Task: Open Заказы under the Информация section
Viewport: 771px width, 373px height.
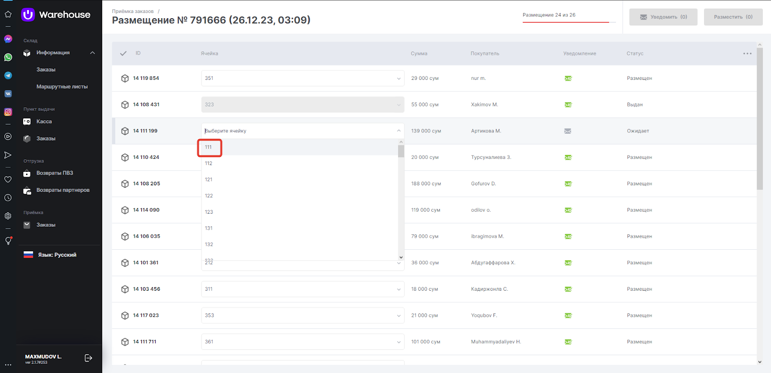Action: click(x=46, y=70)
